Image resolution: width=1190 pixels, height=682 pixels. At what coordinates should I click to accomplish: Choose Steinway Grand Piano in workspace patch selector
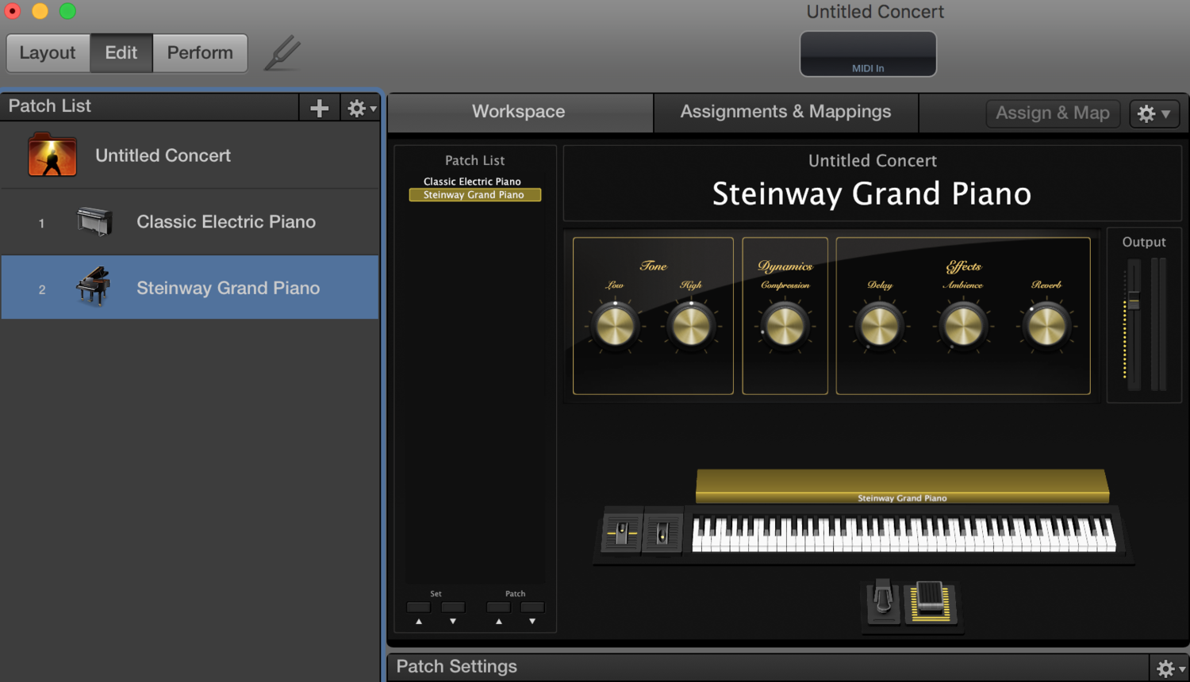(474, 194)
